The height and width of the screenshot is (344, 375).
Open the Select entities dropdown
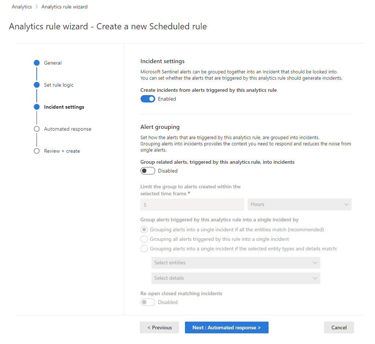pos(236,263)
